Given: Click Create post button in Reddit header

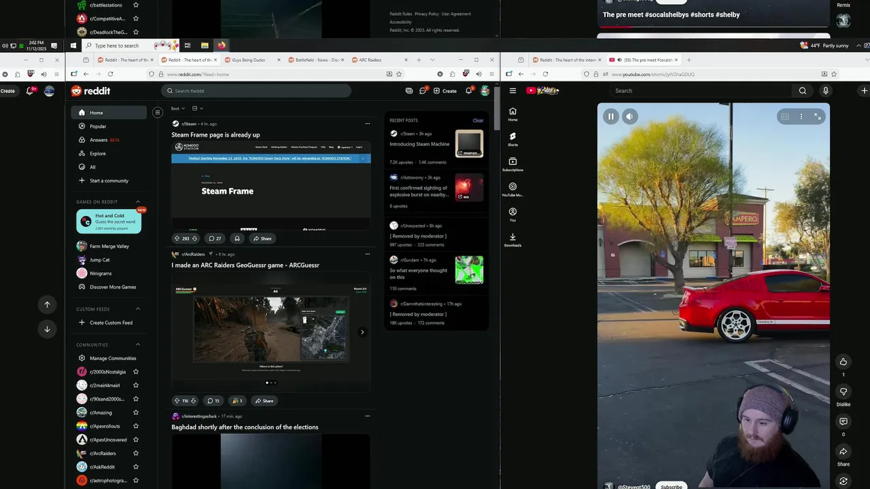Looking at the screenshot, I should pos(445,90).
